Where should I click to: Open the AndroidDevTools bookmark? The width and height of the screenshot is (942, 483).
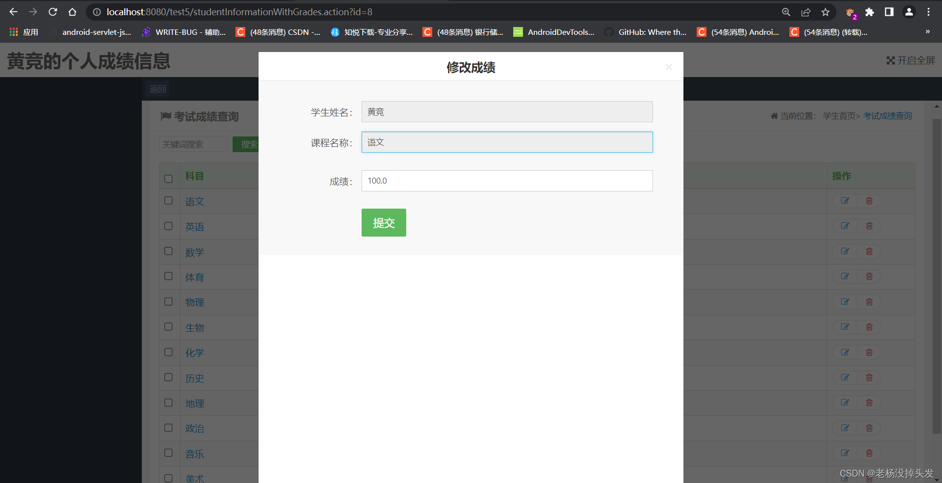pyautogui.click(x=554, y=32)
